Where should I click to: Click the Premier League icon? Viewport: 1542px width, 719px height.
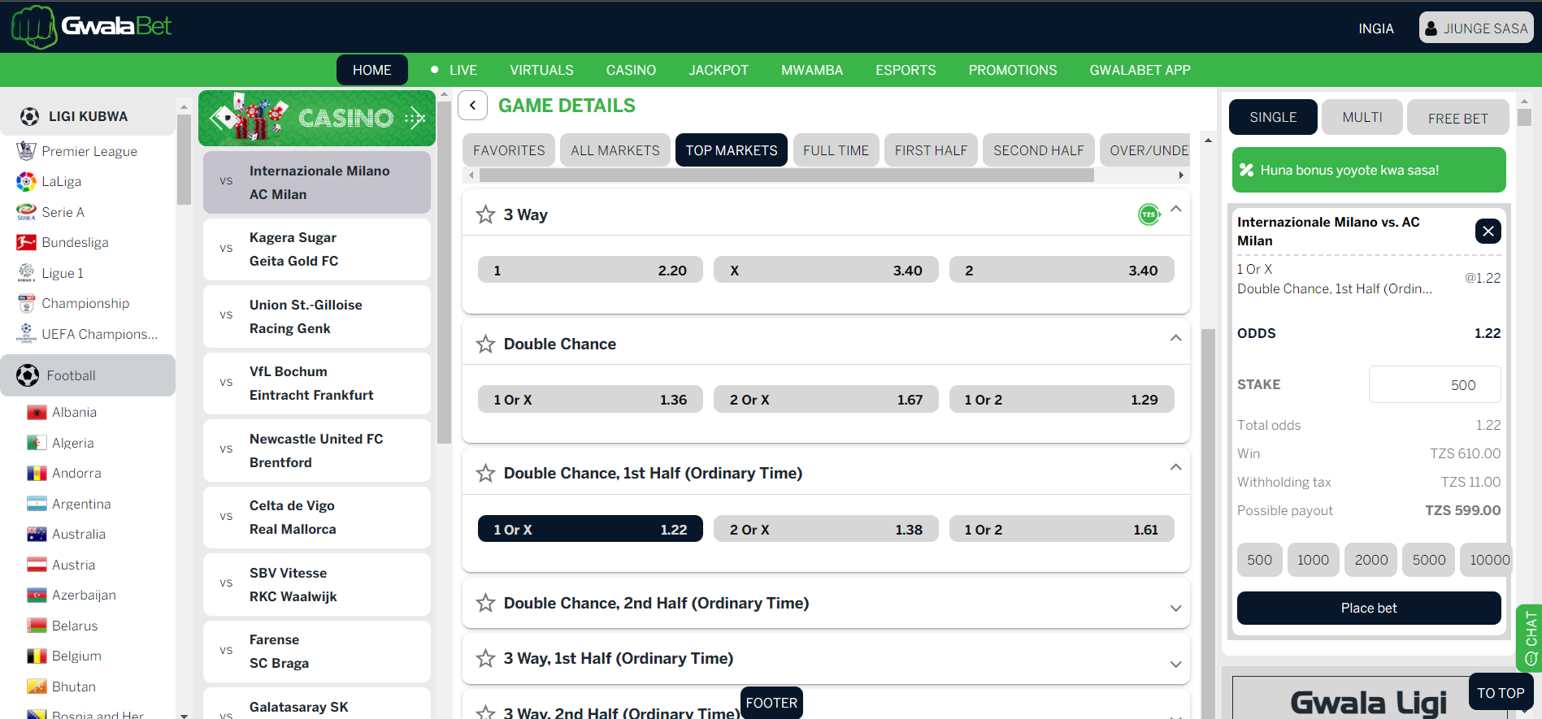pos(26,151)
